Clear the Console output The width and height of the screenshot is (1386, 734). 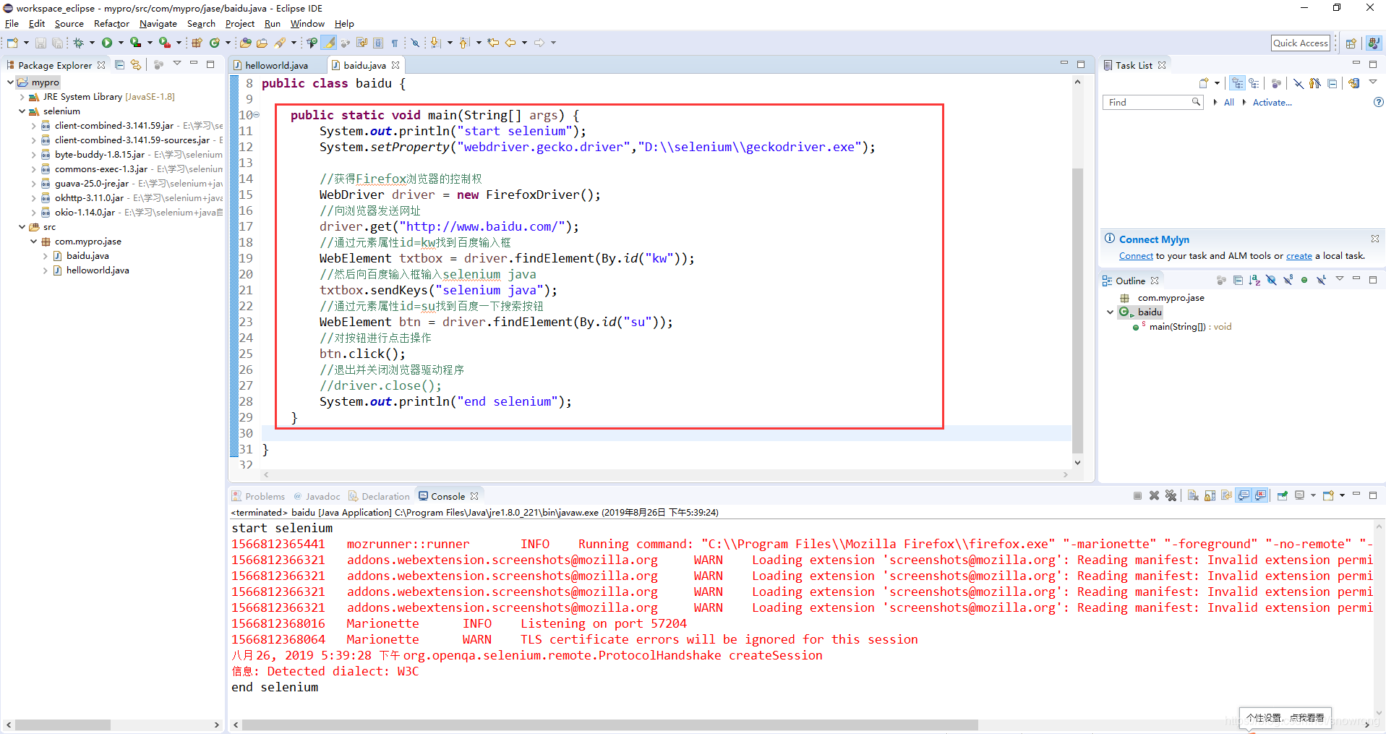(x=1193, y=495)
